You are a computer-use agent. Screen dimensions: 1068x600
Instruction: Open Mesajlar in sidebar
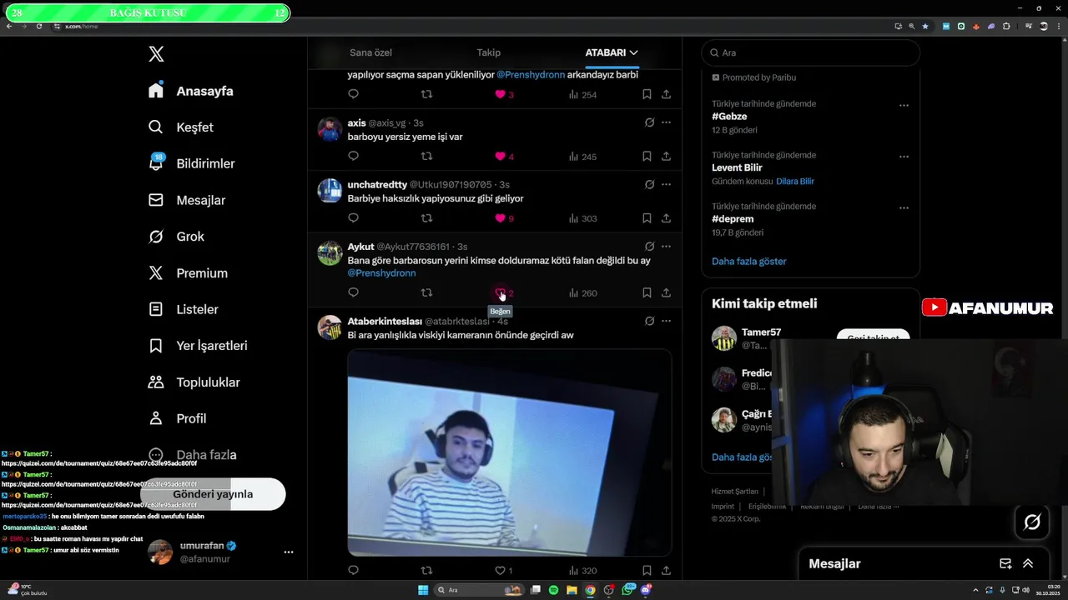(187, 200)
